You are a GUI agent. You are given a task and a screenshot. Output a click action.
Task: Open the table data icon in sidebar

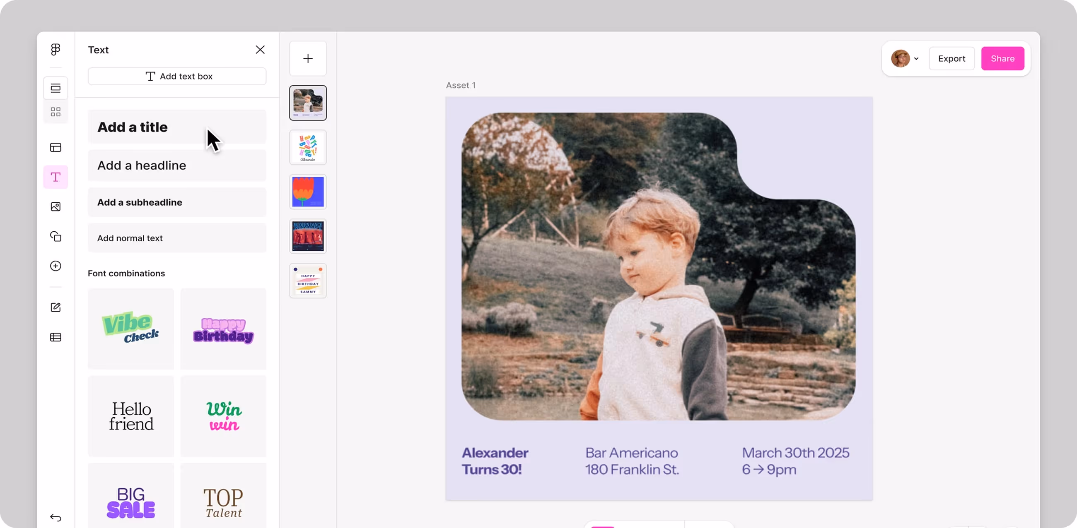coord(55,337)
